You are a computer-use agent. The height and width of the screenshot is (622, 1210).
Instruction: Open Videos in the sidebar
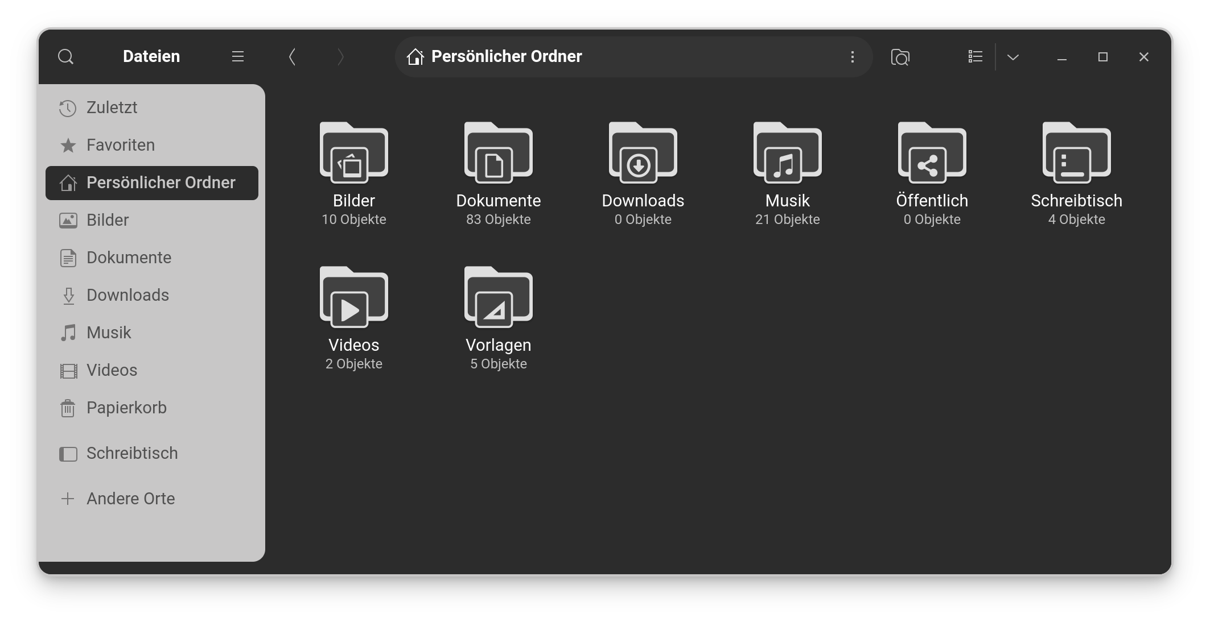pyautogui.click(x=152, y=370)
